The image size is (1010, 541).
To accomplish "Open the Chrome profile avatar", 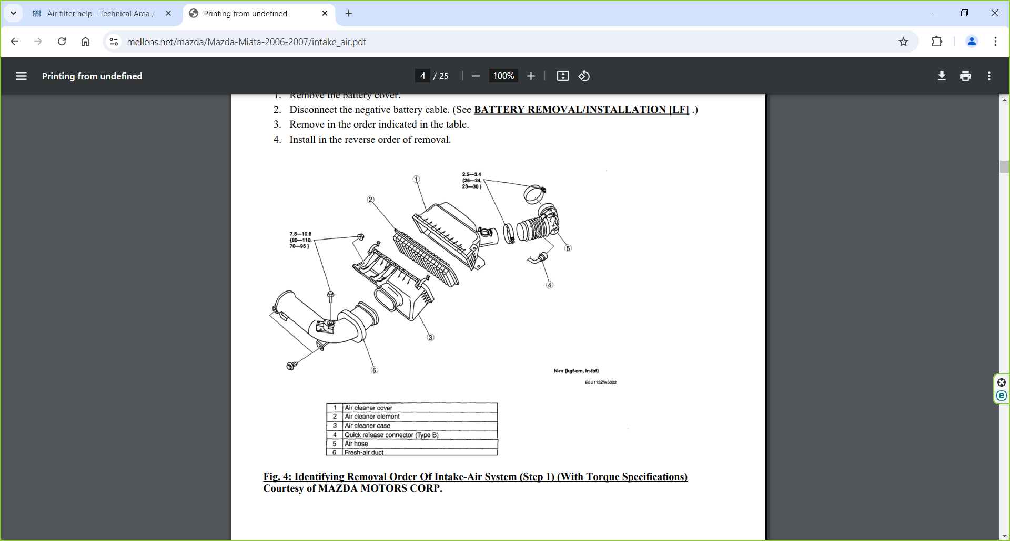I will pos(972,41).
